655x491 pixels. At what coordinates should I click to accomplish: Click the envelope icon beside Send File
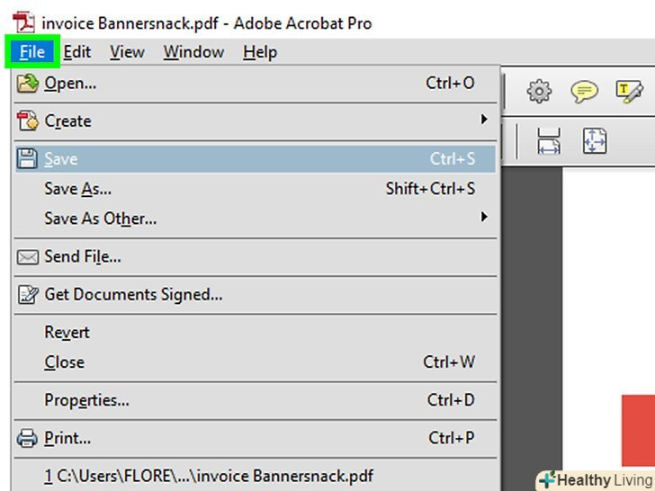tap(29, 257)
